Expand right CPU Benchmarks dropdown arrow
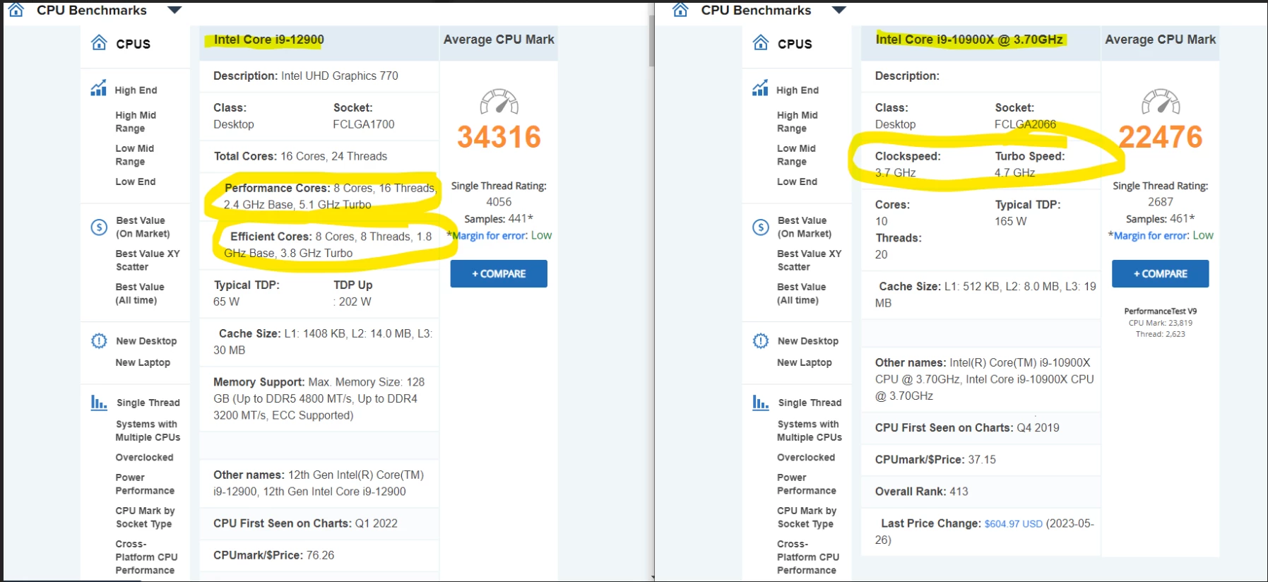The height and width of the screenshot is (582, 1268). [839, 10]
